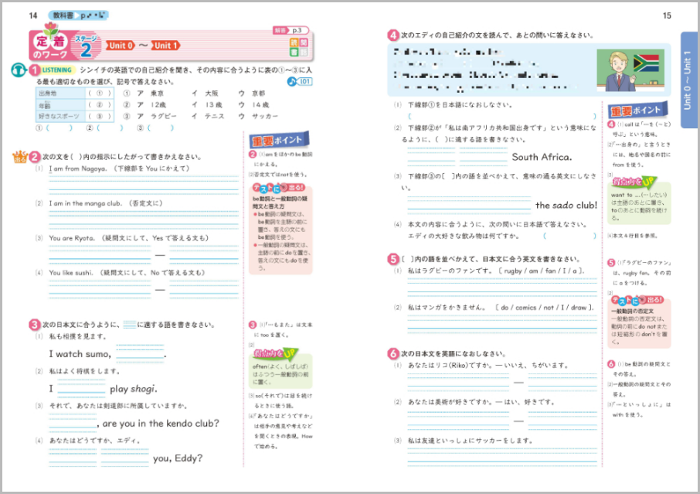Tap the audio track 101 music note icon

tap(292, 82)
